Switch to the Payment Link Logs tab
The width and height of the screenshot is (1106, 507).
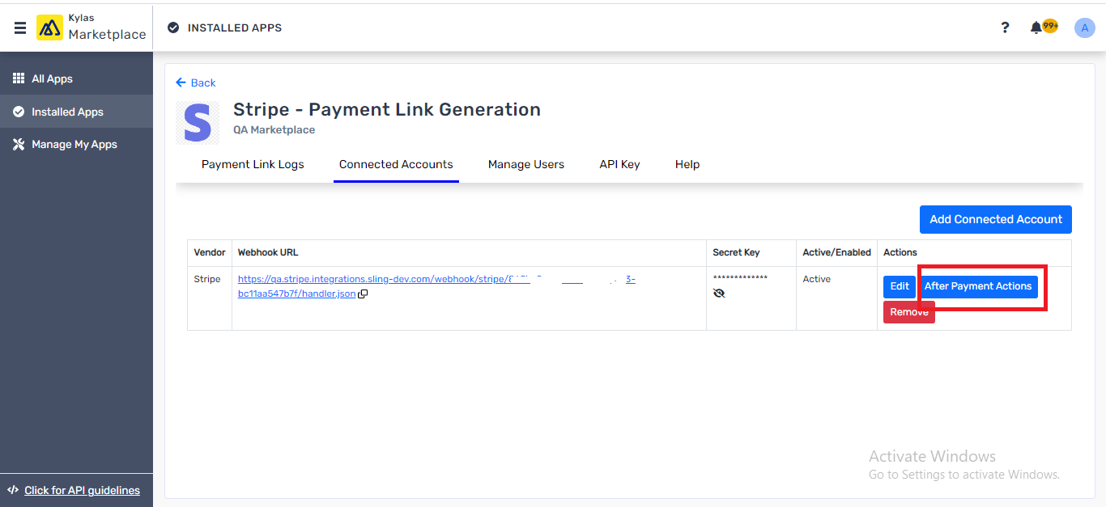coord(253,164)
